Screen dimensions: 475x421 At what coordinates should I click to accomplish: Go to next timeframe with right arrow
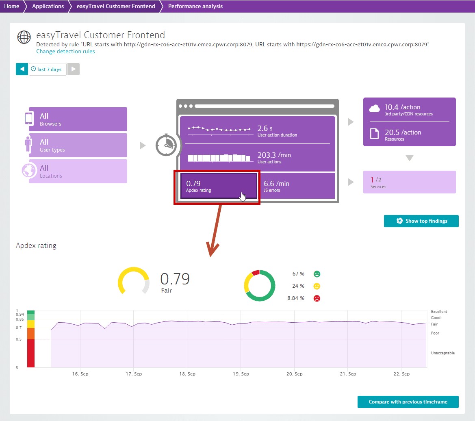[x=73, y=69]
